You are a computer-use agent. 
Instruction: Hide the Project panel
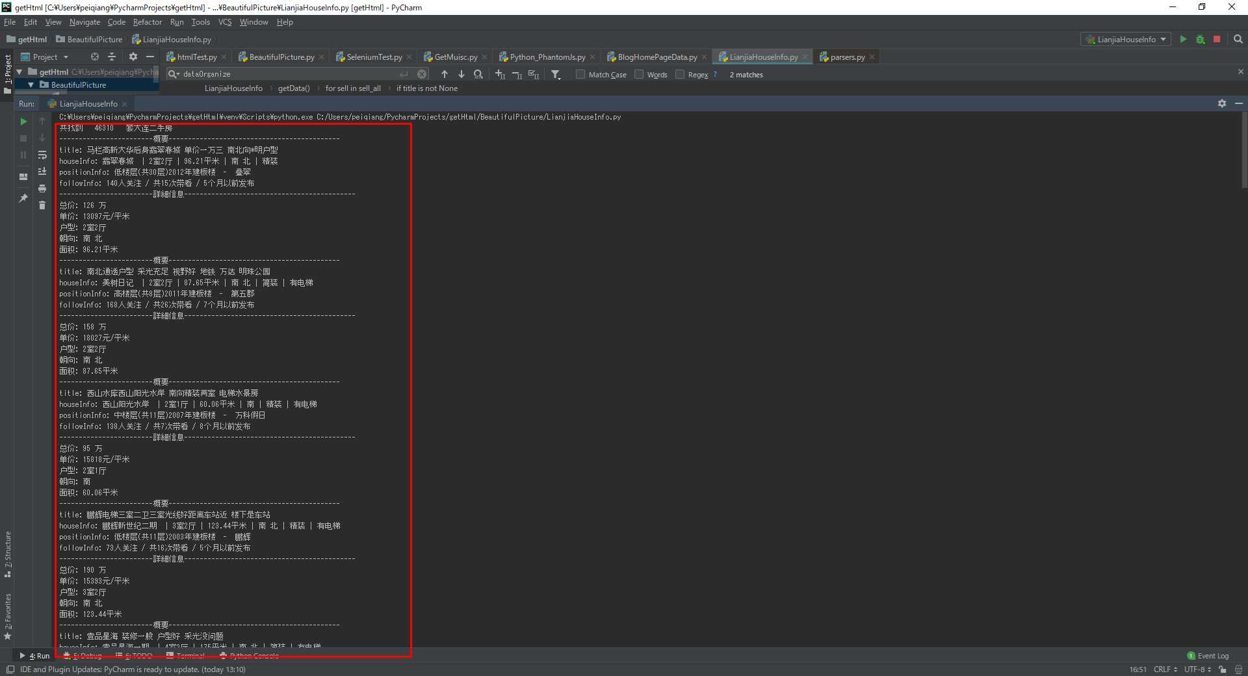[x=150, y=57]
